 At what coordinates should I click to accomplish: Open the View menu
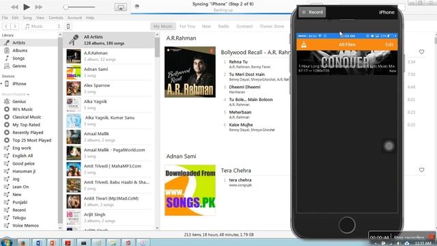click(40, 18)
